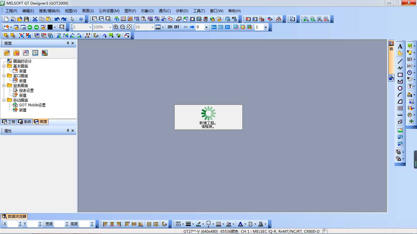Toggle the ON display state button
The image size is (417, 234).
point(170,27)
